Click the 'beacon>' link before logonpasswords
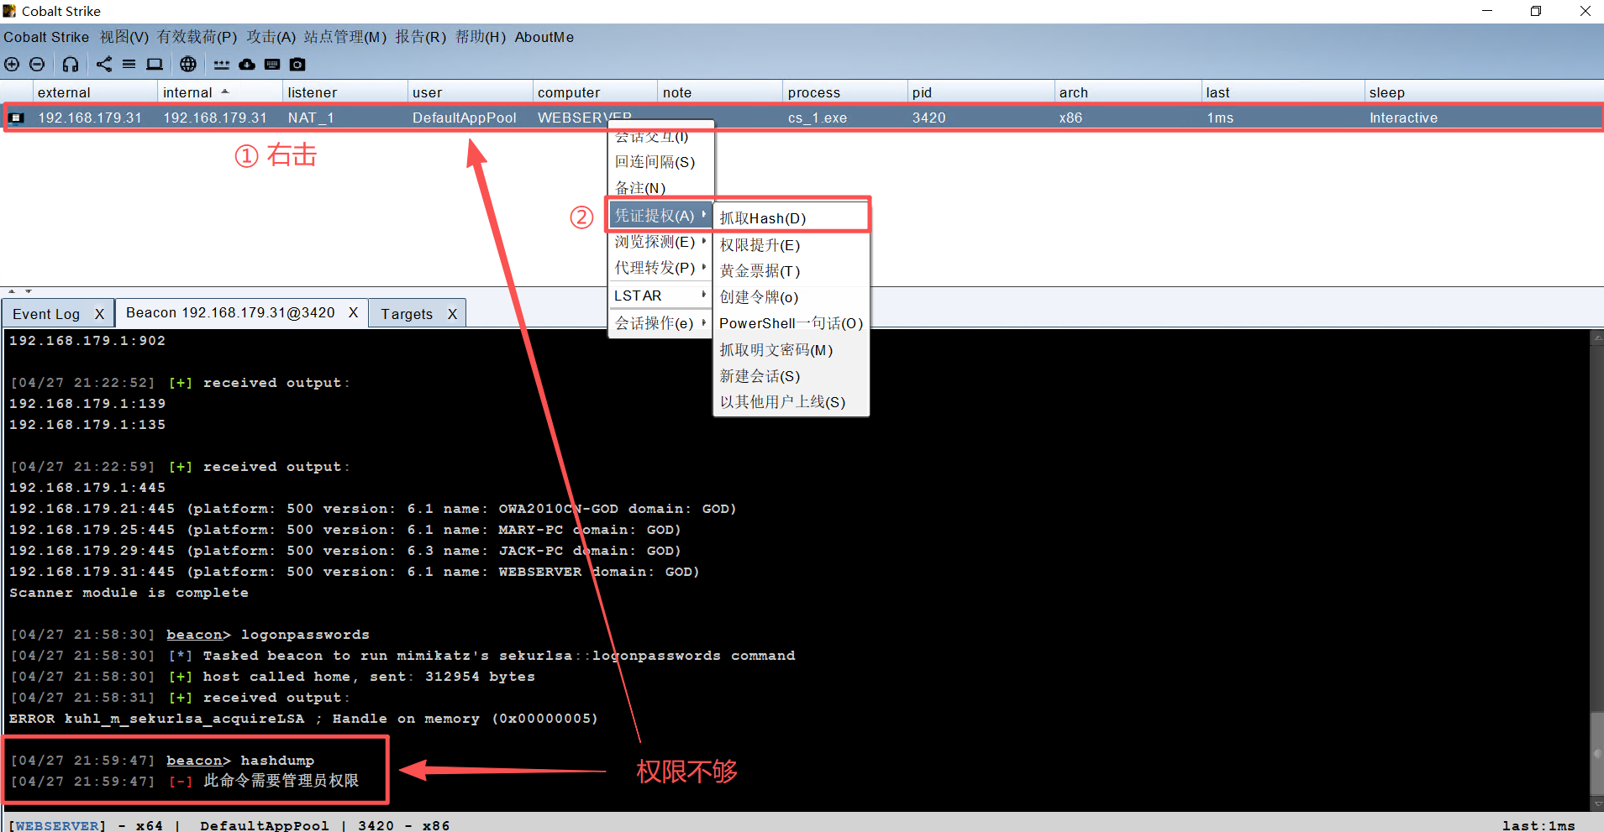 click(198, 635)
